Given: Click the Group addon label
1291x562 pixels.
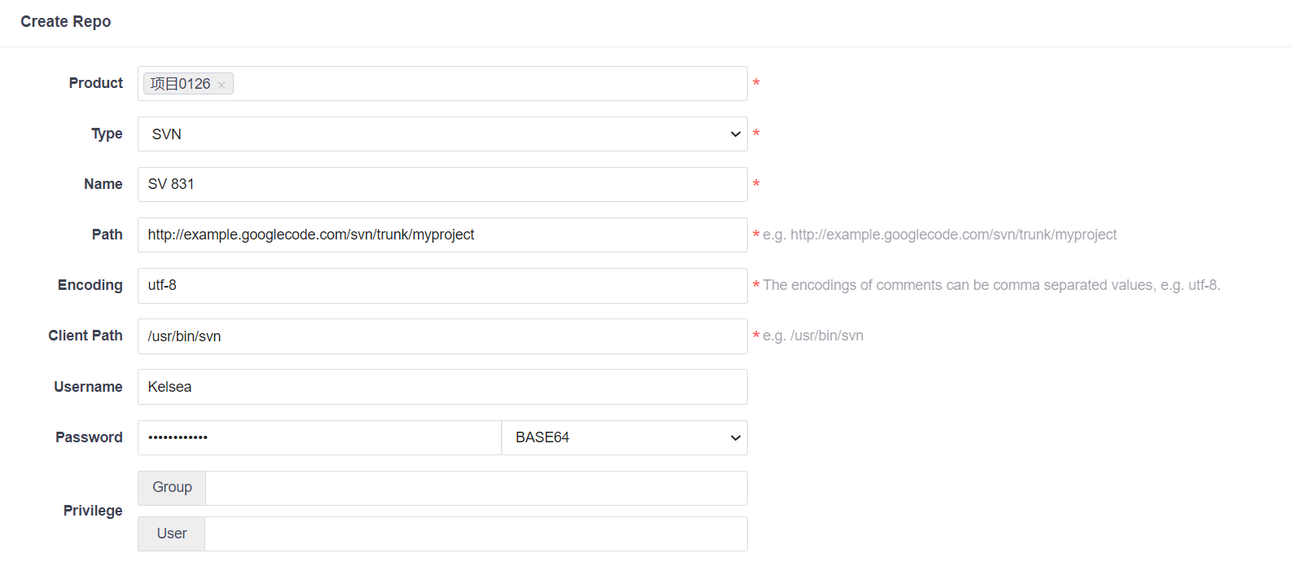Looking at the screenshot, I should click(172, 488).
